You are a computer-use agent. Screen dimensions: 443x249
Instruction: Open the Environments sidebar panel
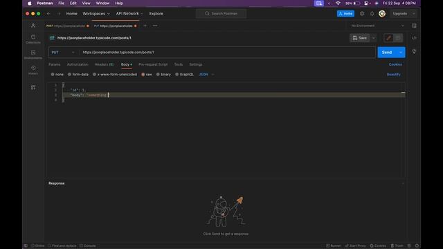pos(33,55)
